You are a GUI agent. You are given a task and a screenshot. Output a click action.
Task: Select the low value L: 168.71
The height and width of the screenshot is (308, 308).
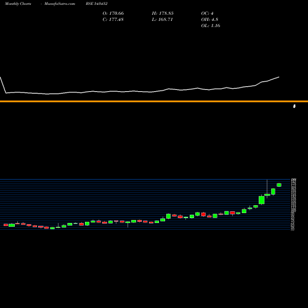point(162,20)
